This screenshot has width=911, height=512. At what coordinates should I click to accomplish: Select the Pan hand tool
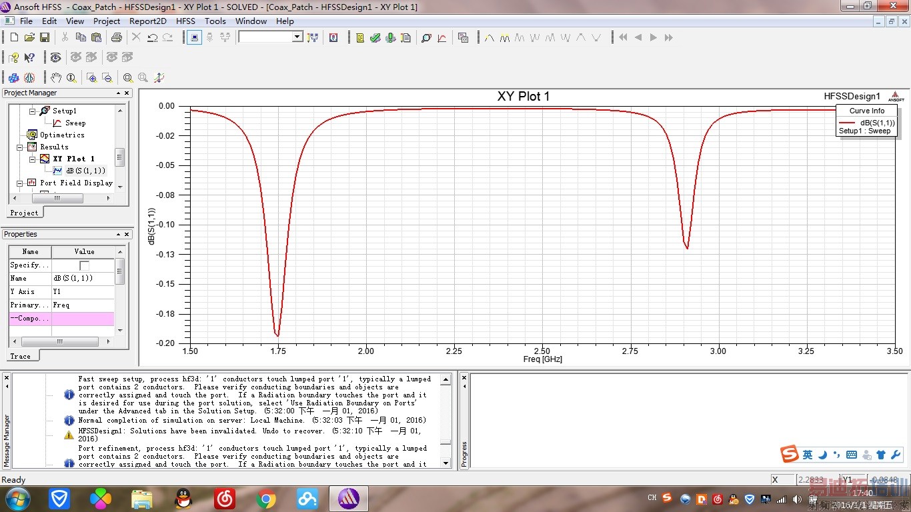point(56,78)
